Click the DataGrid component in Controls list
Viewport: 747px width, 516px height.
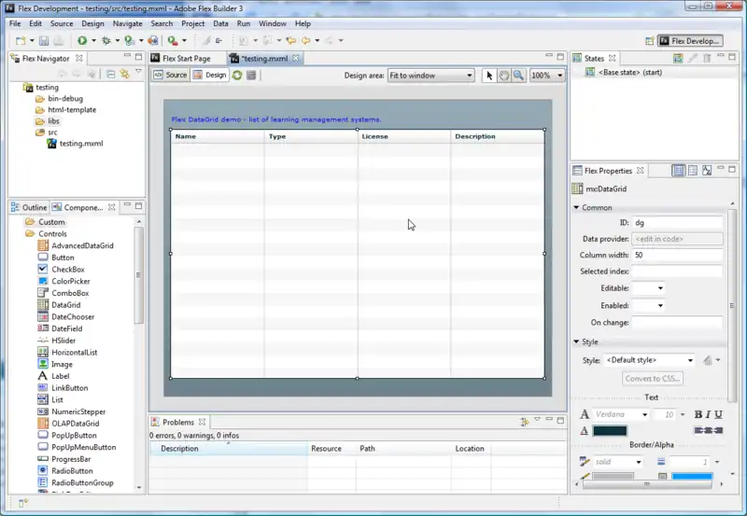(x=65, y=305)
